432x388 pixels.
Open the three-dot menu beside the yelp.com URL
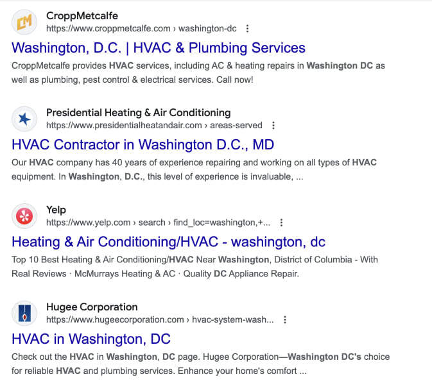(281, 223)
